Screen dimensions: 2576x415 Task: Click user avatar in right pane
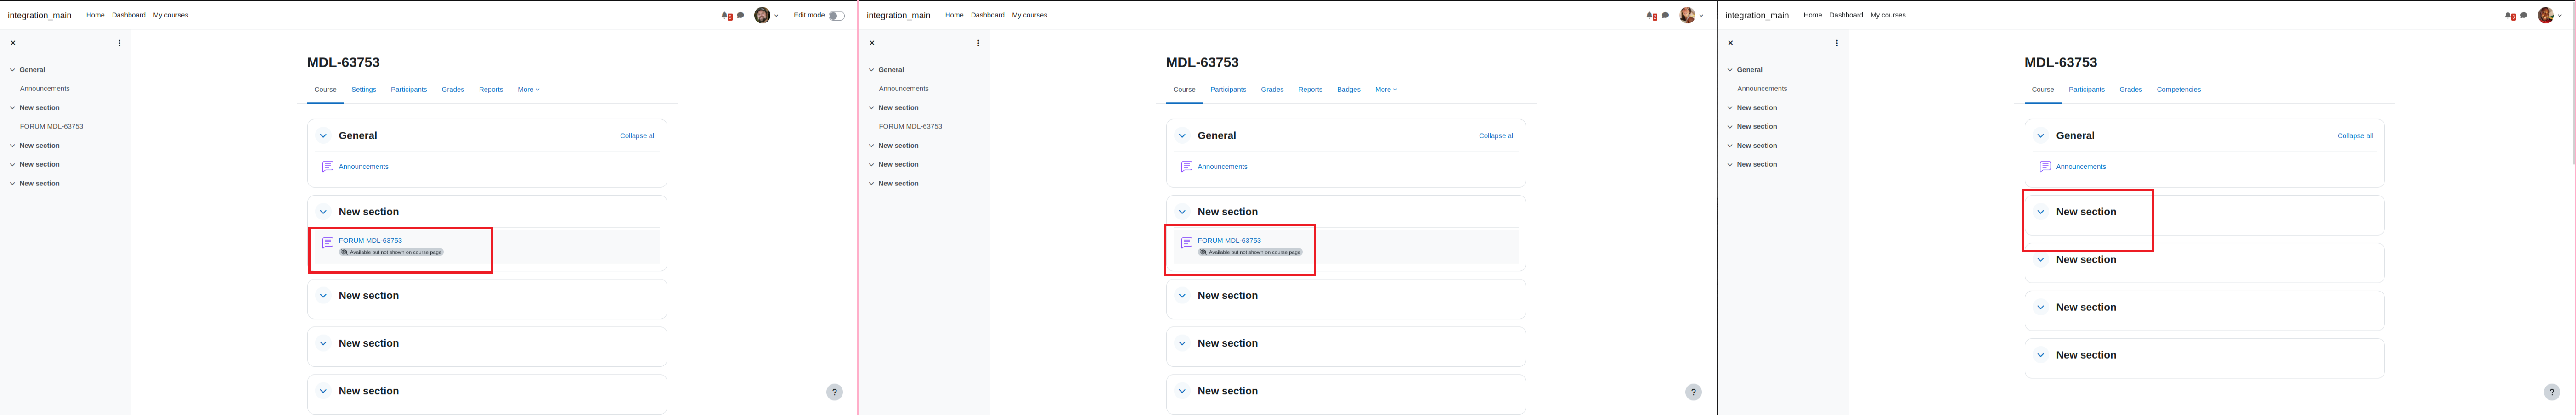coord(2546,15)
